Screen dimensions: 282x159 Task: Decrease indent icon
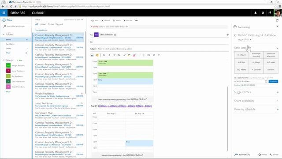click(149, 55)
